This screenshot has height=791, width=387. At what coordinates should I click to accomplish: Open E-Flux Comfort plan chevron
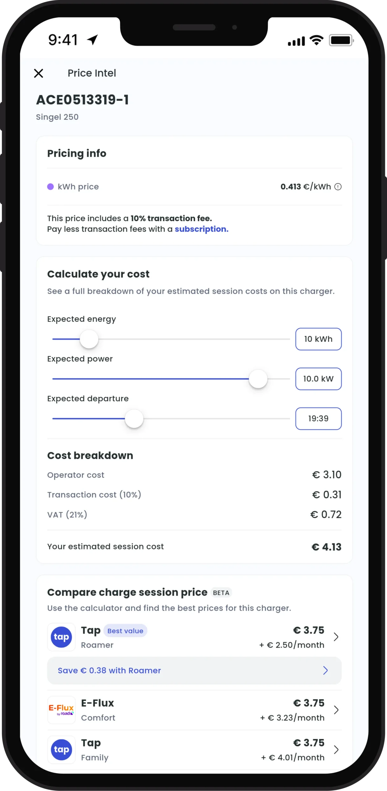click(x=336, y=710)
